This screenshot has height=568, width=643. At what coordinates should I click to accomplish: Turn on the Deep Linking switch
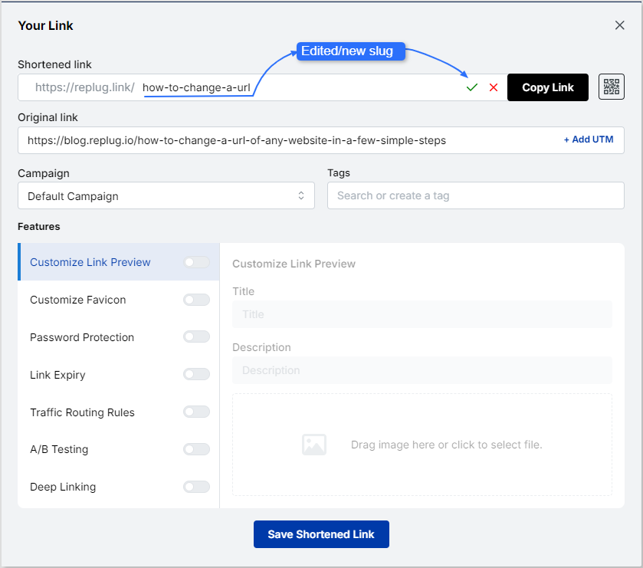(197, 487)
